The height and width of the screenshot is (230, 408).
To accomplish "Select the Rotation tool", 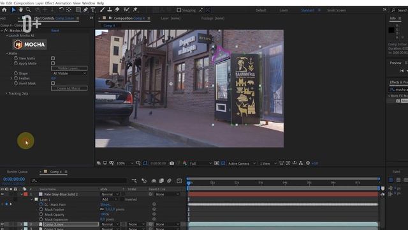I will [61, 10].
